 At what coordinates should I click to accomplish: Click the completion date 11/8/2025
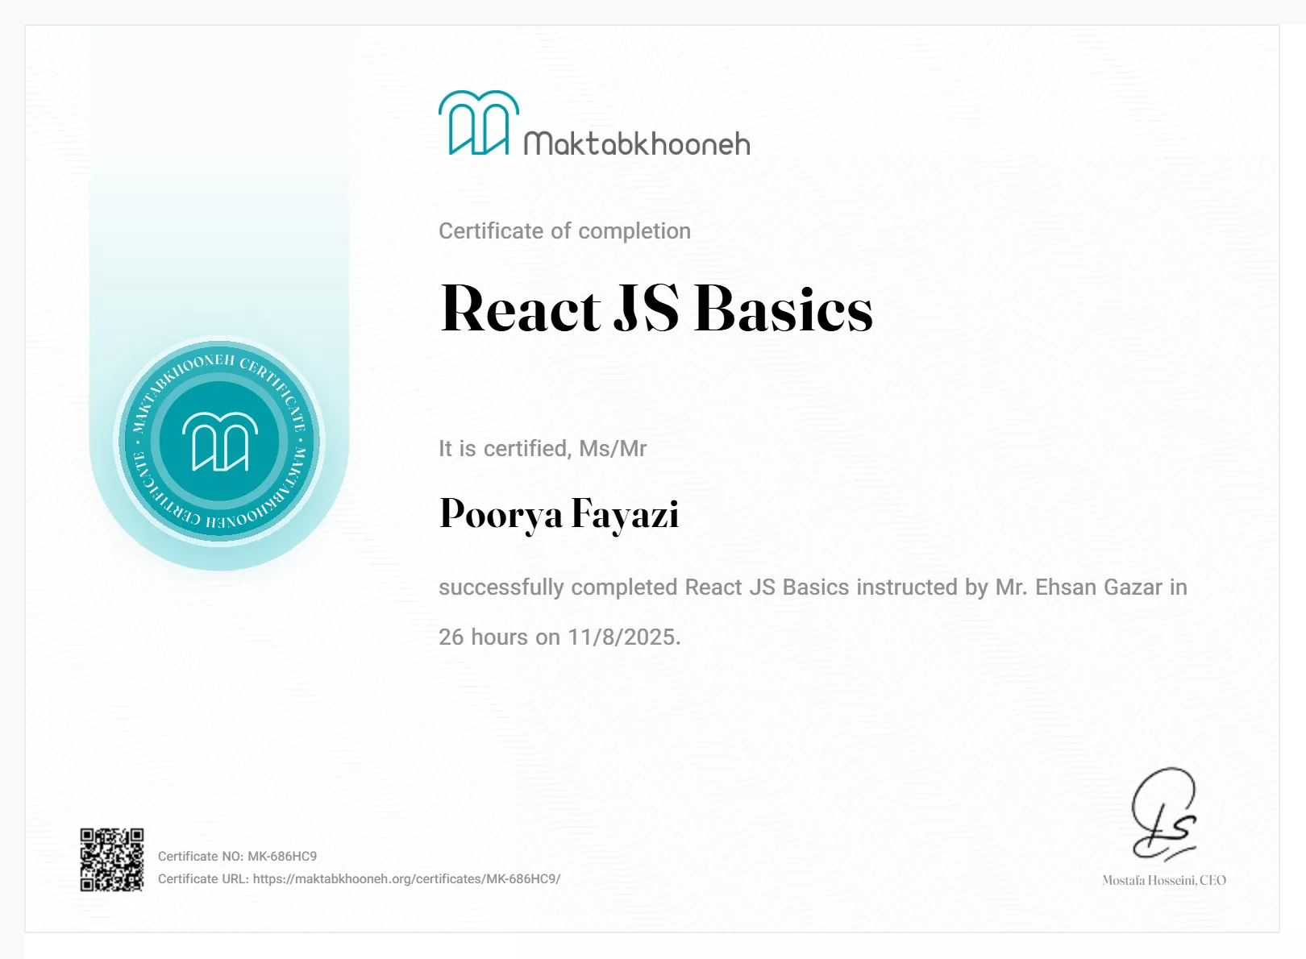click(622, 637)
